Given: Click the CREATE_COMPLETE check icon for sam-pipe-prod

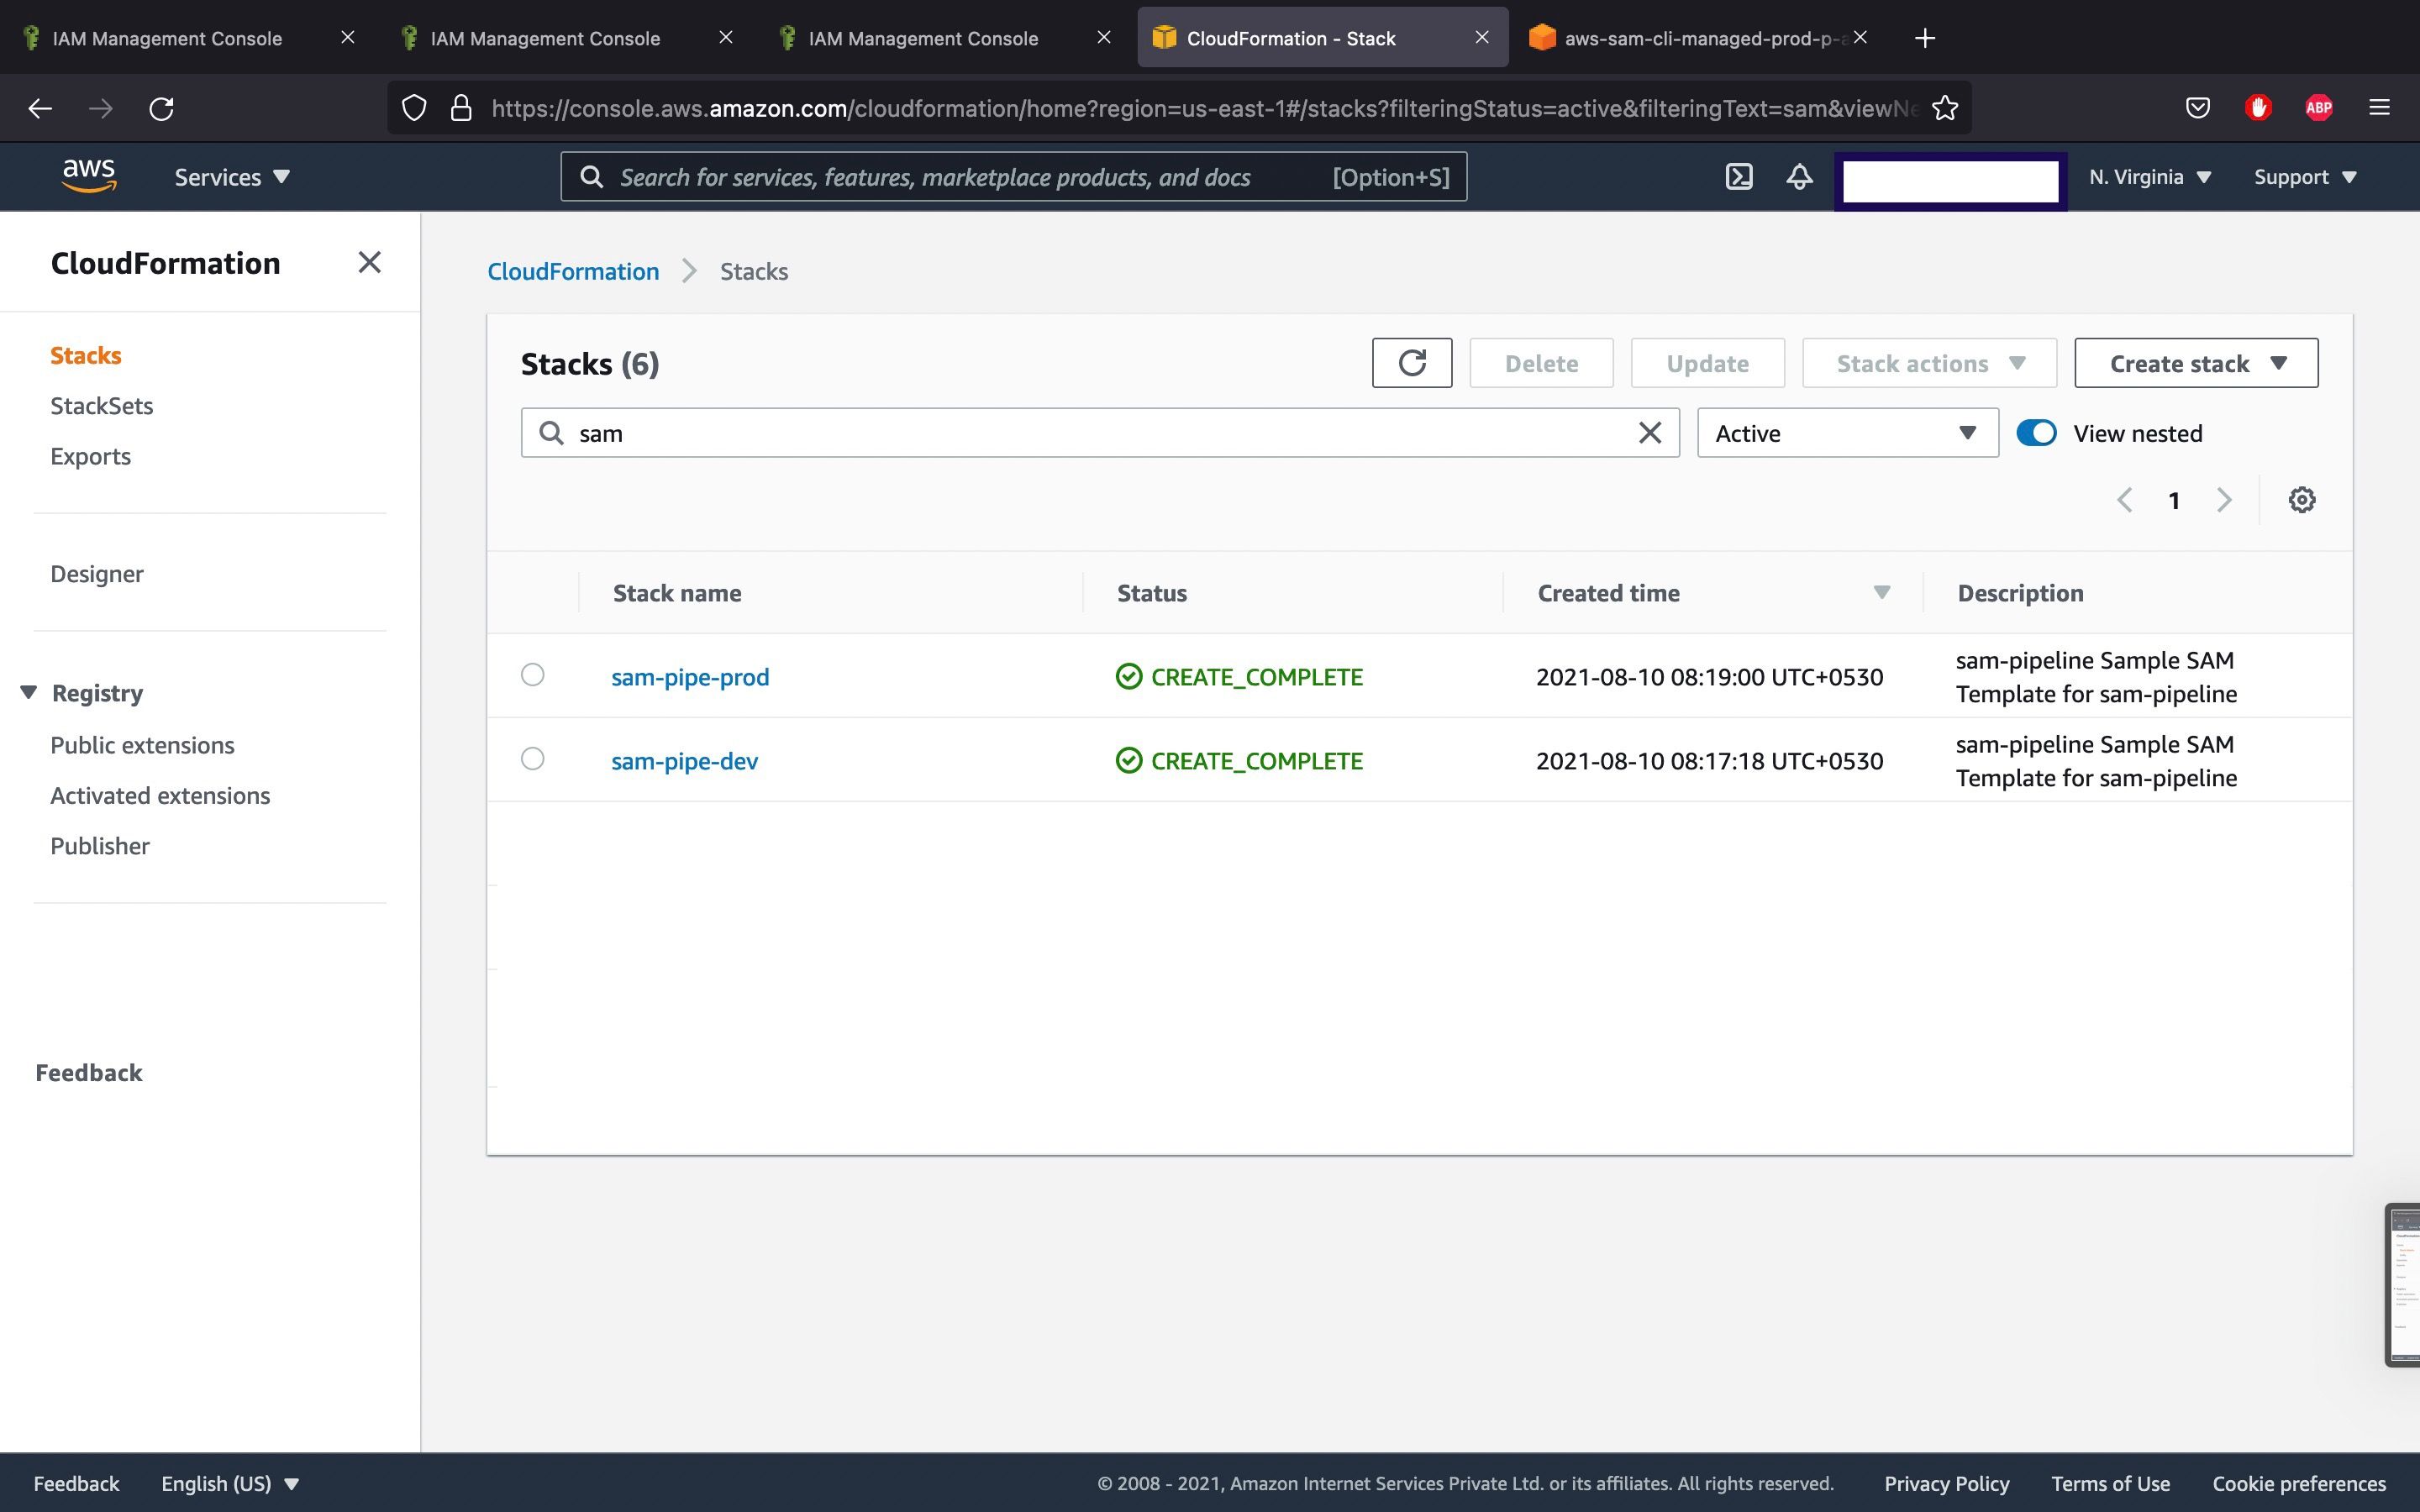Looking at the screenshot, I should pos(1128,677).
